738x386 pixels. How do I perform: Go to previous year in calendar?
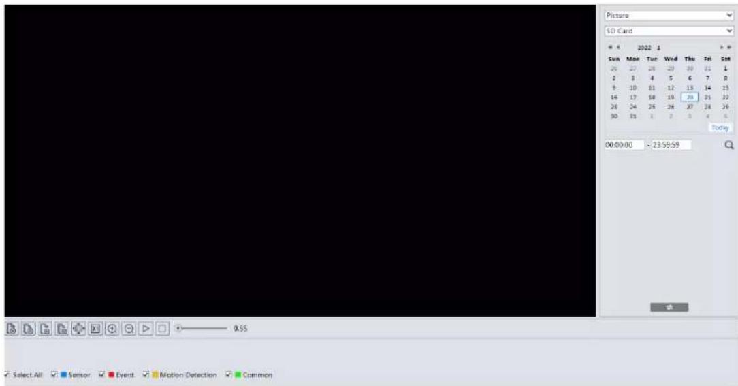click(x=611, y=48)
